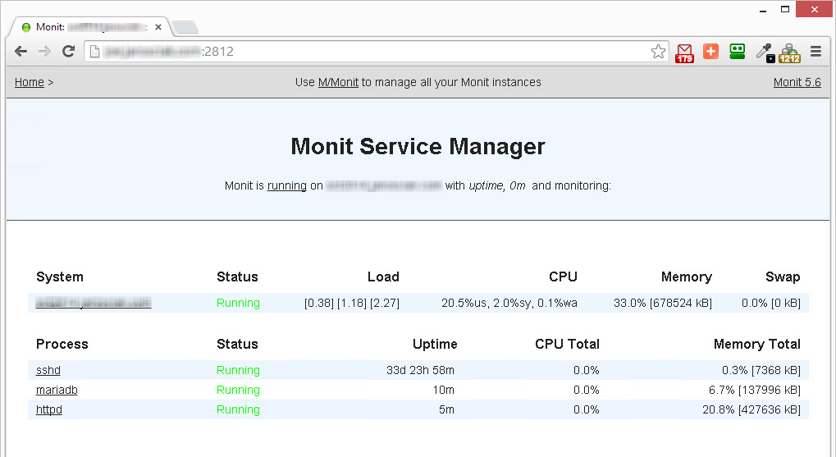836x457 pixels.
Task: Click the httpd Running status
Action: point(238,409)
